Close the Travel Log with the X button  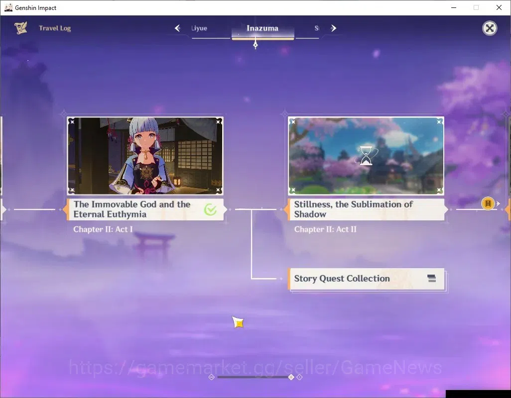pyautogui.click(x=490, y=28)
